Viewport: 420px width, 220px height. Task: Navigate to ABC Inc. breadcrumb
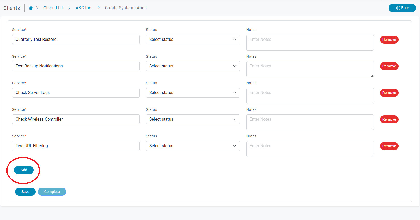pos(84,8)
